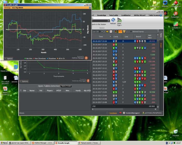182x145 pixels.
Task: Open the HoldemManager desktop shortcut icon
Action: [x=175, y=15]
